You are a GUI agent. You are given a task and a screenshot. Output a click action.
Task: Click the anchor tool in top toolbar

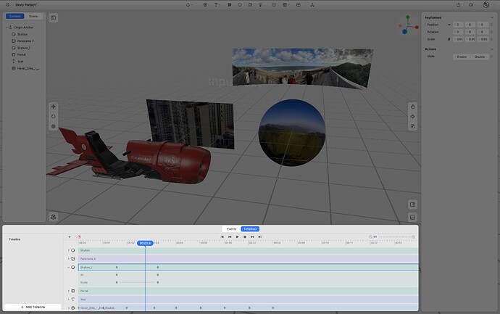(x=189, y=4)
